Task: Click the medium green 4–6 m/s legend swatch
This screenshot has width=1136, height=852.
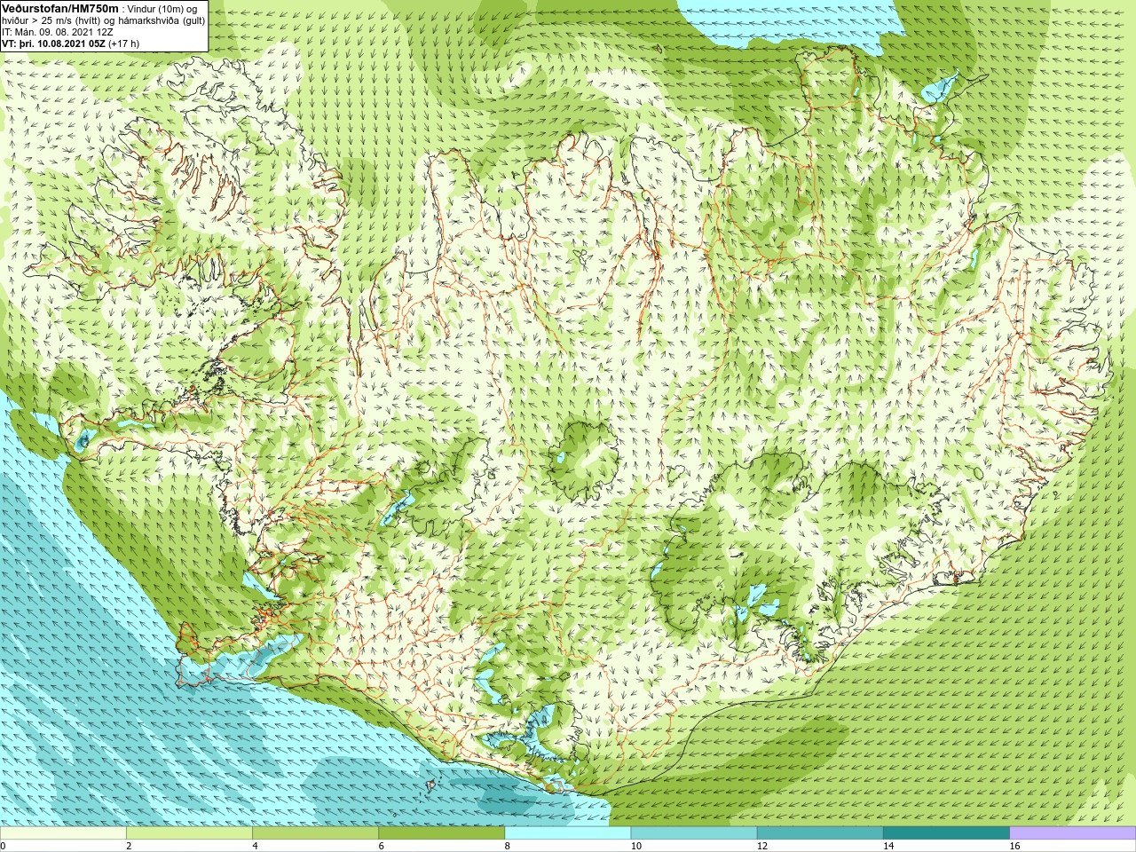Action: point(315,833)
